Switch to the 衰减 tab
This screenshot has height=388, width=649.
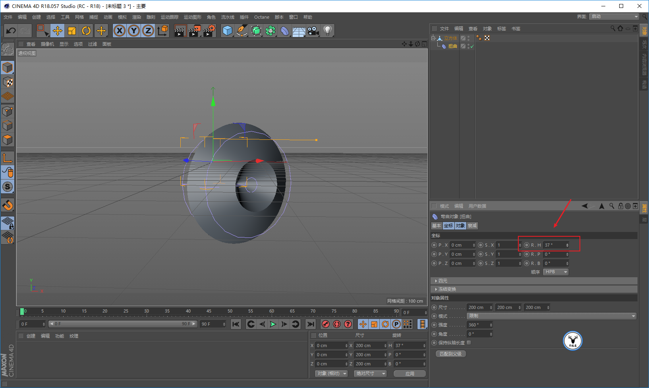[x=472, y=226]
